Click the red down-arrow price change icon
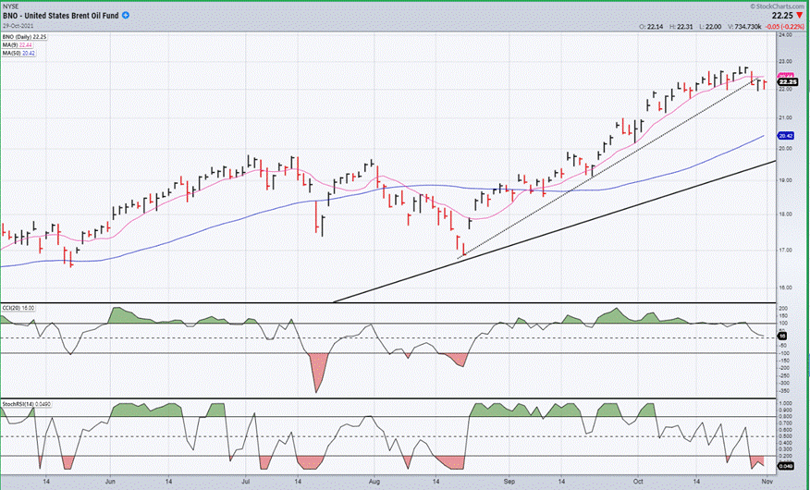Viewport: 810px width, 490px height. coord(800,16)
